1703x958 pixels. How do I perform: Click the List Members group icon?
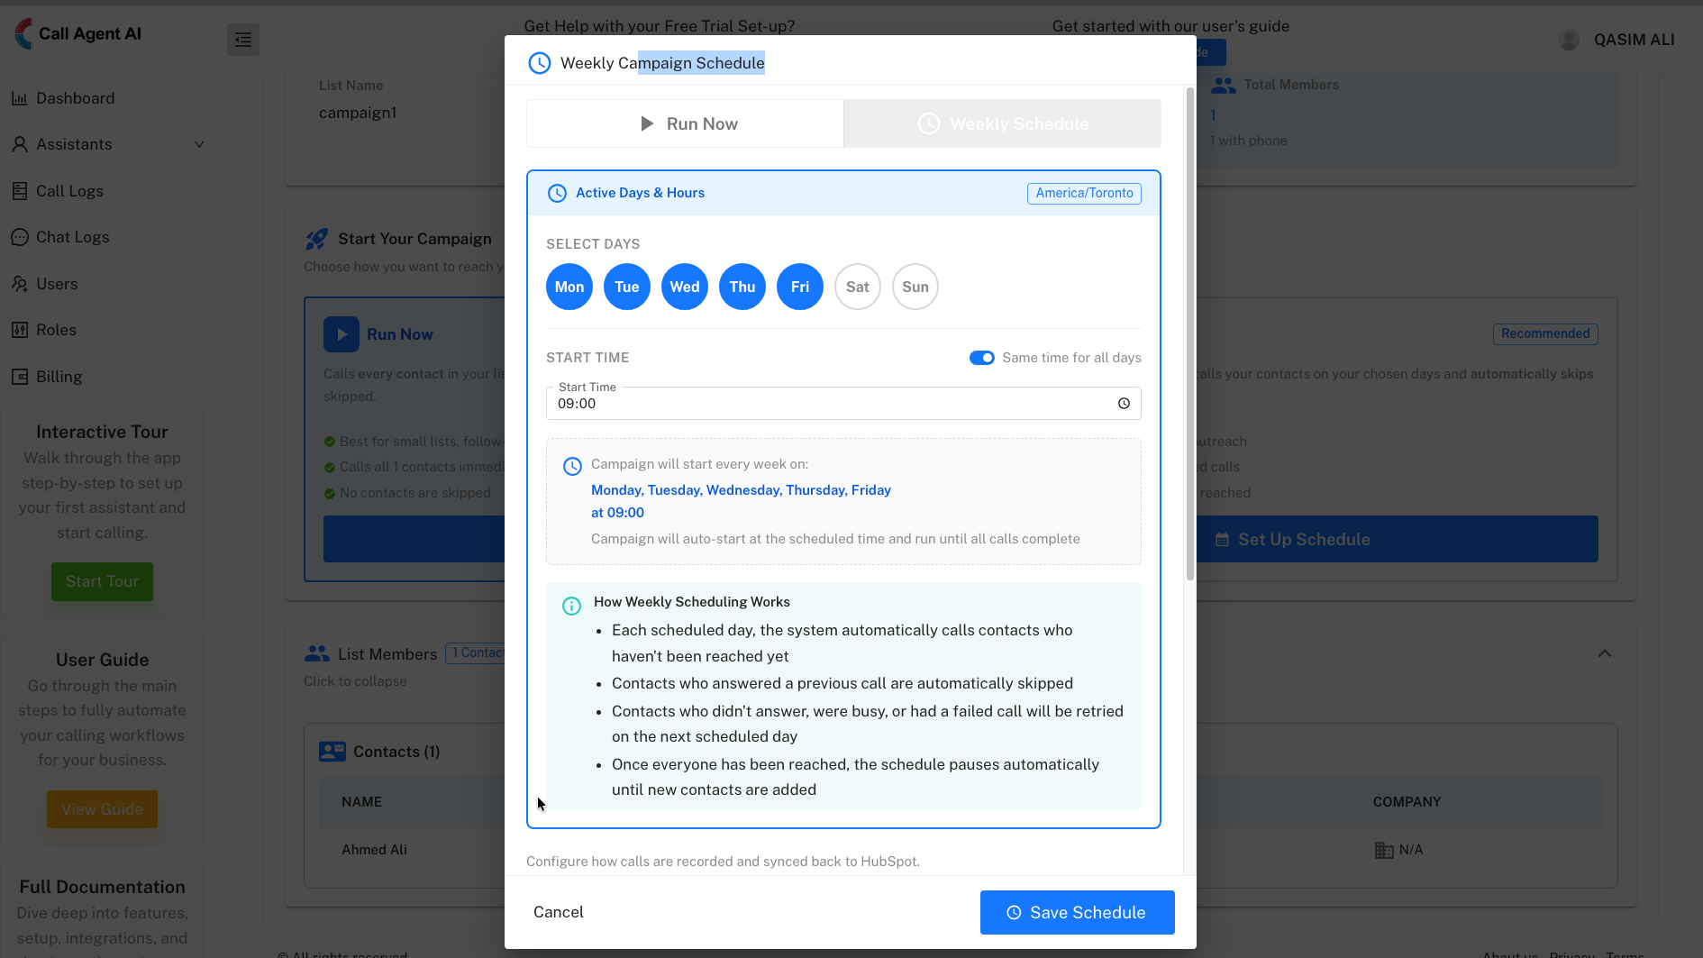pos(317,653)
